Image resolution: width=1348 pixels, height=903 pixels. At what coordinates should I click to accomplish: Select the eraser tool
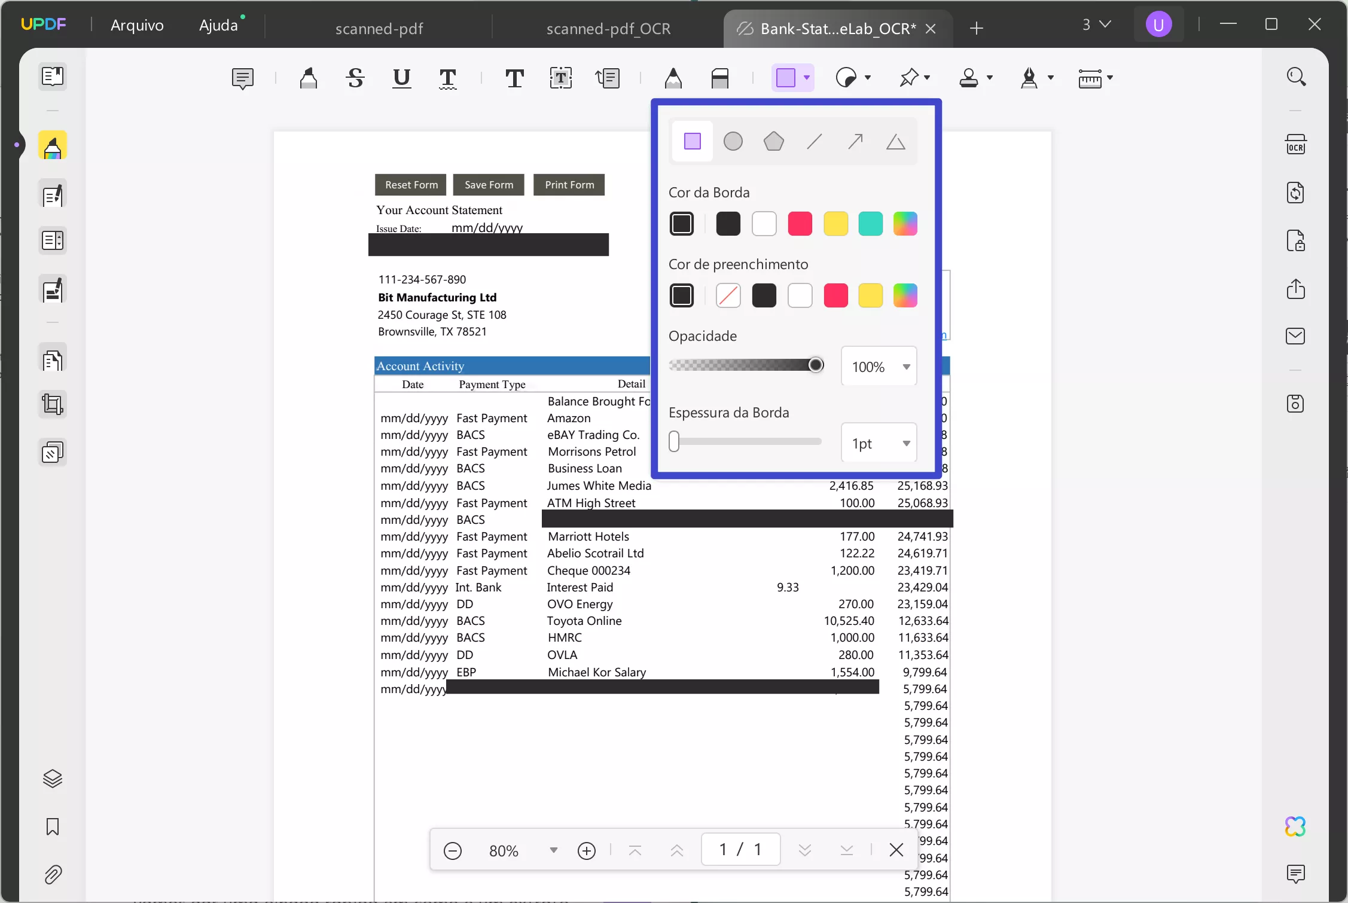click(719, 78)
